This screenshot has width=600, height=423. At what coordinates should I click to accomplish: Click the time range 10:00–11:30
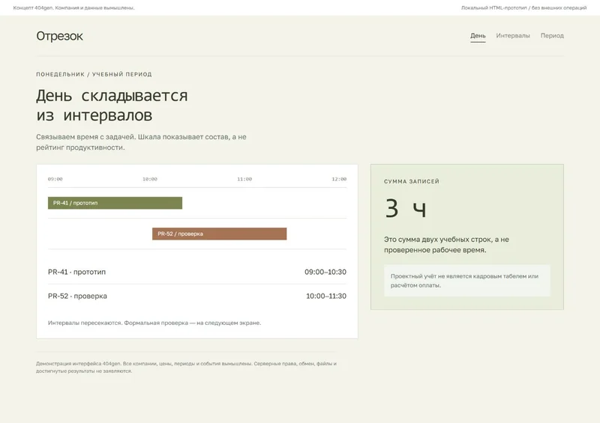pos(326,296)
